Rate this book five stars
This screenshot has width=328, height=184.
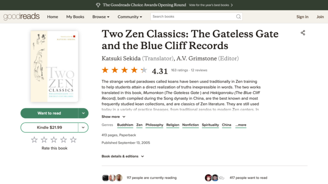[x=73, y=140]
